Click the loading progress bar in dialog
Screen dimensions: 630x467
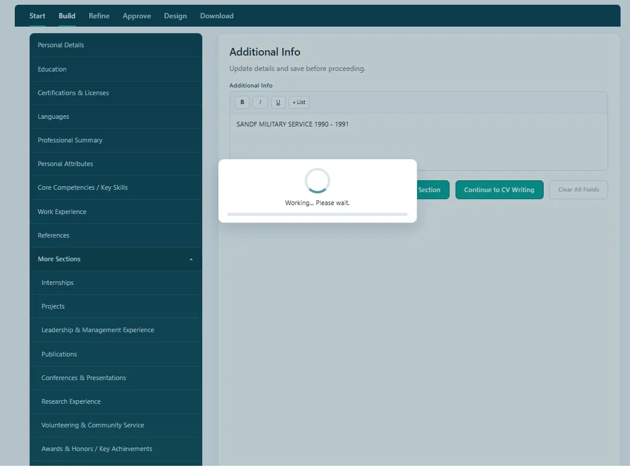(x=317, y=215)
